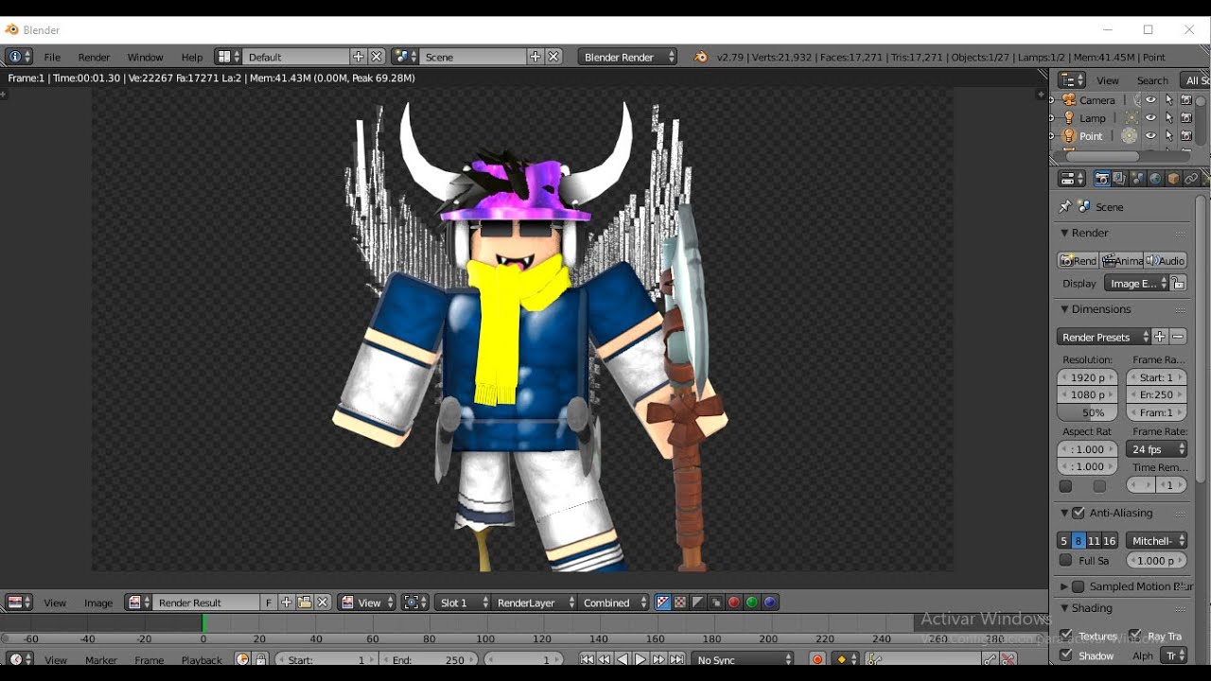The image size is (1211, 681).
Task: Enable Sampled Motion Blur checkbox
Action: [1079, 586]
